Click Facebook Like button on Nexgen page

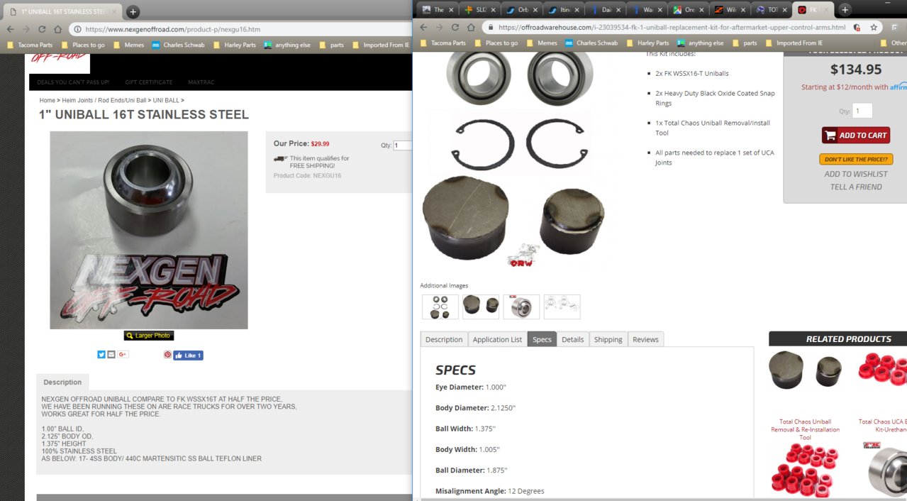click(x=188, y=356)
